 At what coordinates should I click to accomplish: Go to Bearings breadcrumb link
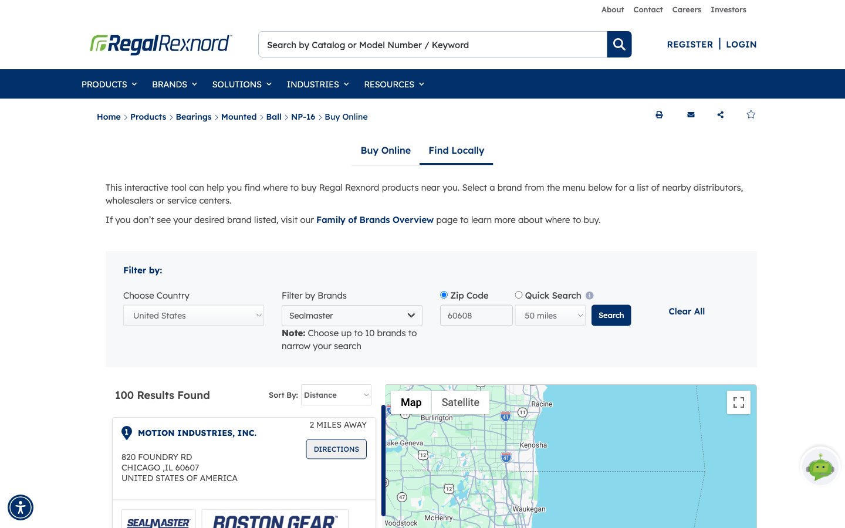click(x=194, y=117)
